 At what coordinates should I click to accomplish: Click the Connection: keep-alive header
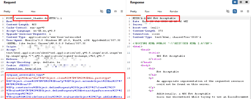(x=24, y=69)
